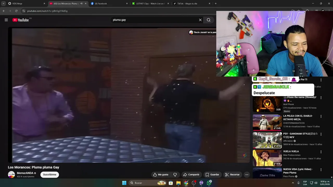
Task: Close the Facebook tab
Action: click(127, 4)
